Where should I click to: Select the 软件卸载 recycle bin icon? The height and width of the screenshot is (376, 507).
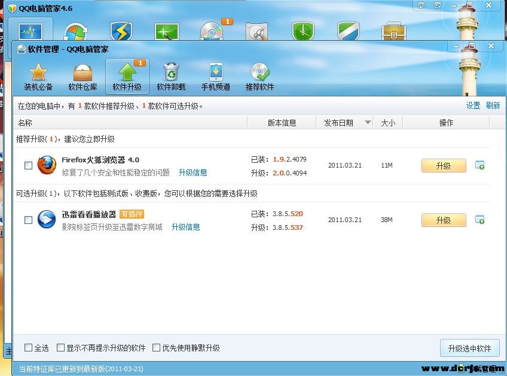(x=171, y=72)
